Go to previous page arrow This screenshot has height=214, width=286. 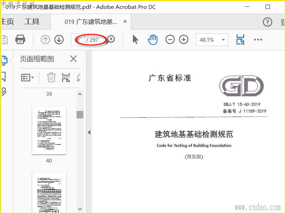tap(45, 40)
